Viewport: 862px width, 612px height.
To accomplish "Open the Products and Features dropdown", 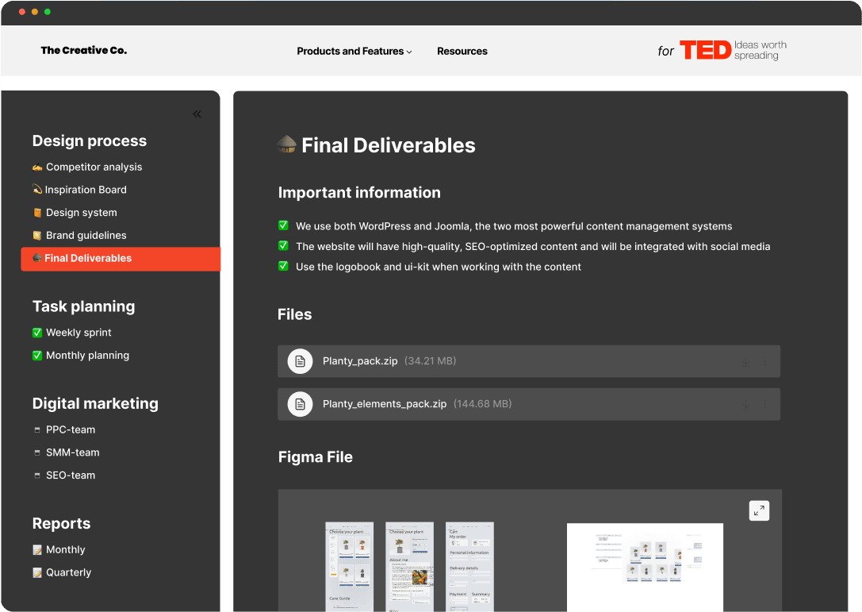I will pos(354,52).
